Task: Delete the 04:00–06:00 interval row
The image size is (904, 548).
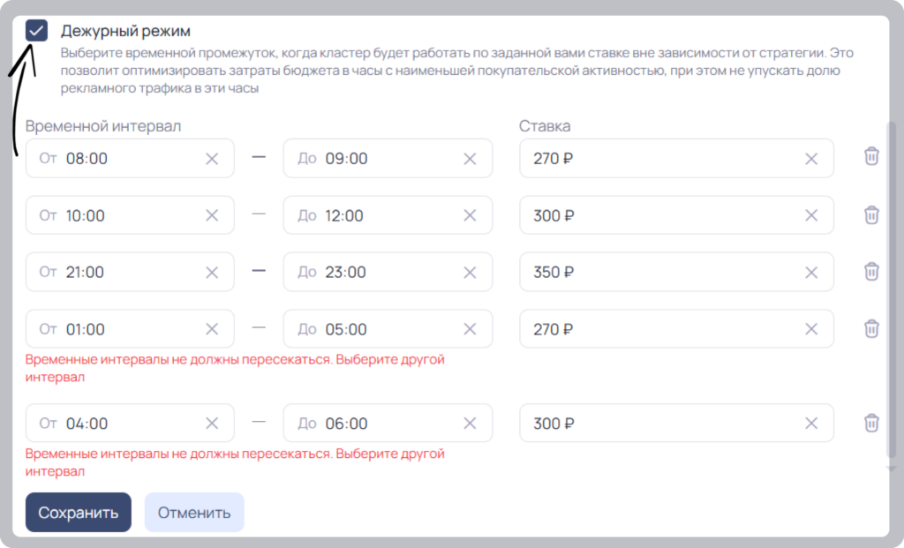Action: coord(871,423)
